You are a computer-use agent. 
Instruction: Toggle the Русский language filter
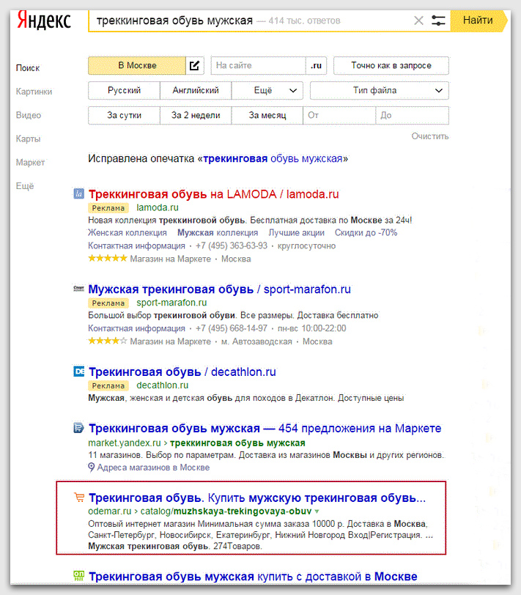coord(124,91)
